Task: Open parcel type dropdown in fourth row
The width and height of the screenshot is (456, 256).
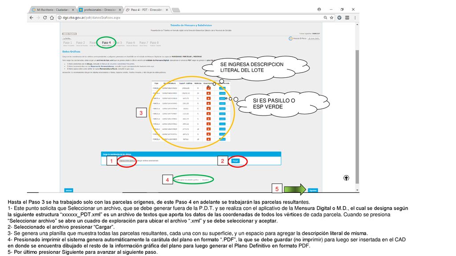Action: pos(222,104)
